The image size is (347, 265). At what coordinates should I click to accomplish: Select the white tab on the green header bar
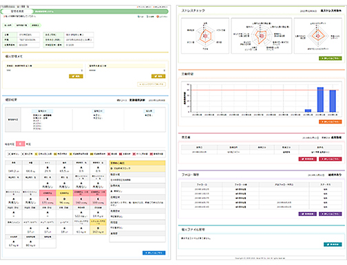(x=17, y=11)
